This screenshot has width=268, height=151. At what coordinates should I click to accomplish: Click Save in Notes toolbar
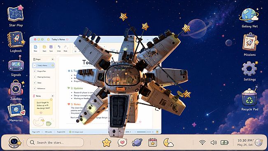(x=51, y=48)
